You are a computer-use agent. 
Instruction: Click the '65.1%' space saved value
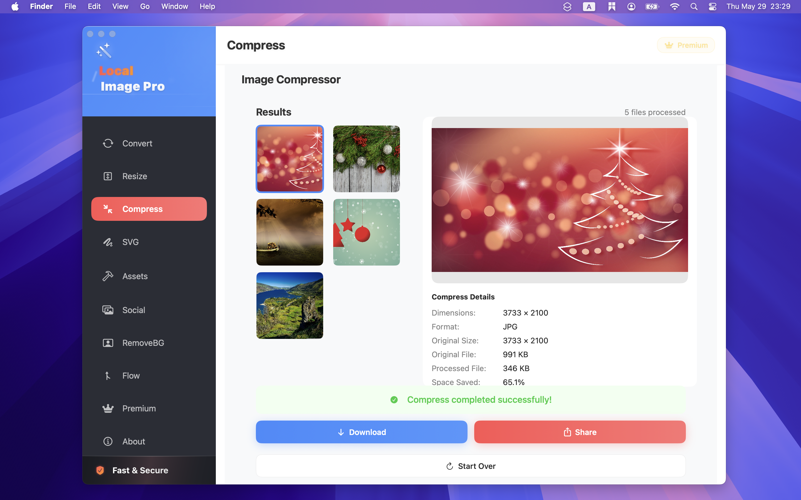[x=514, y=382]
